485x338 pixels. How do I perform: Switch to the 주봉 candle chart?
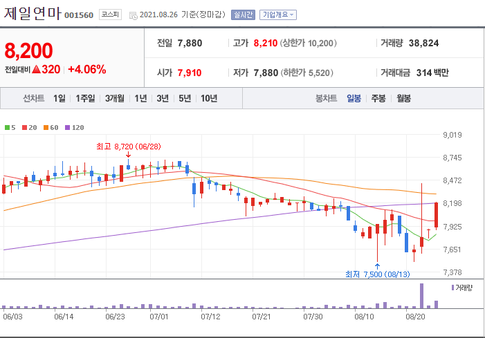click(378, 98)
